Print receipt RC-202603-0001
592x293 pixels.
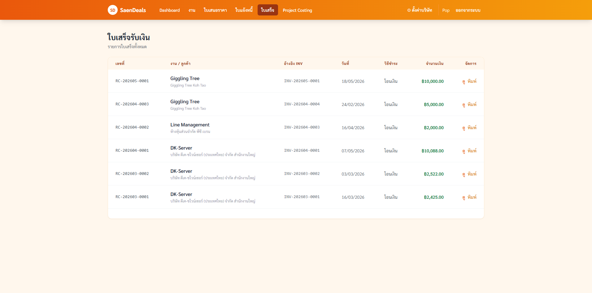pyautogui.click(x=472, y=197)
